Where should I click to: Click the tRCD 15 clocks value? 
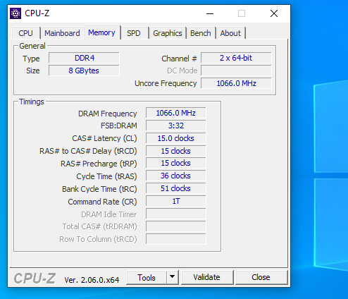[176, 151]
